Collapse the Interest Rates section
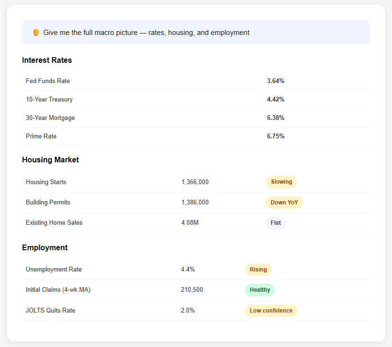The height and width of the screenshot is (347, 392). 47,60
